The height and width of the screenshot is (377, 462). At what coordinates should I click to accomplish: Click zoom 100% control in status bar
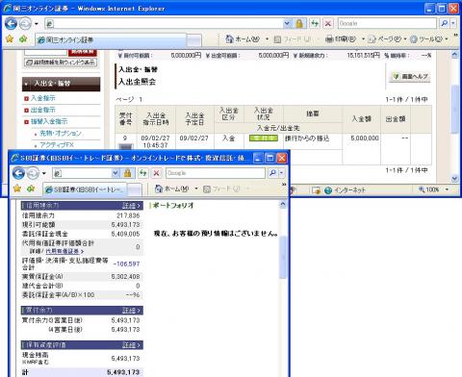click(x=434, y=189)
